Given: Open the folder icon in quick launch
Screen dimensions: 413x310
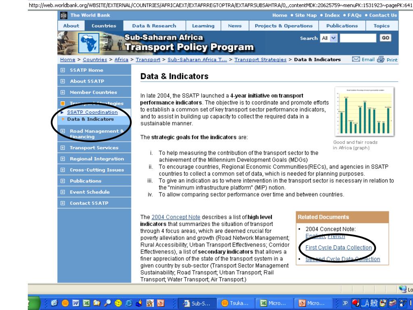Looking at the screenshot, I should click(97, 303).
